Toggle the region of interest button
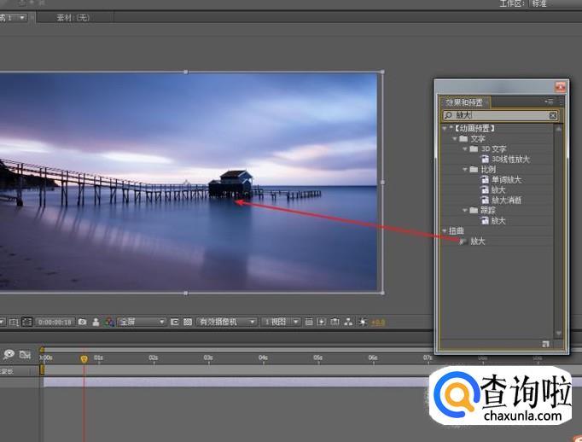 (x=174, y=322)
